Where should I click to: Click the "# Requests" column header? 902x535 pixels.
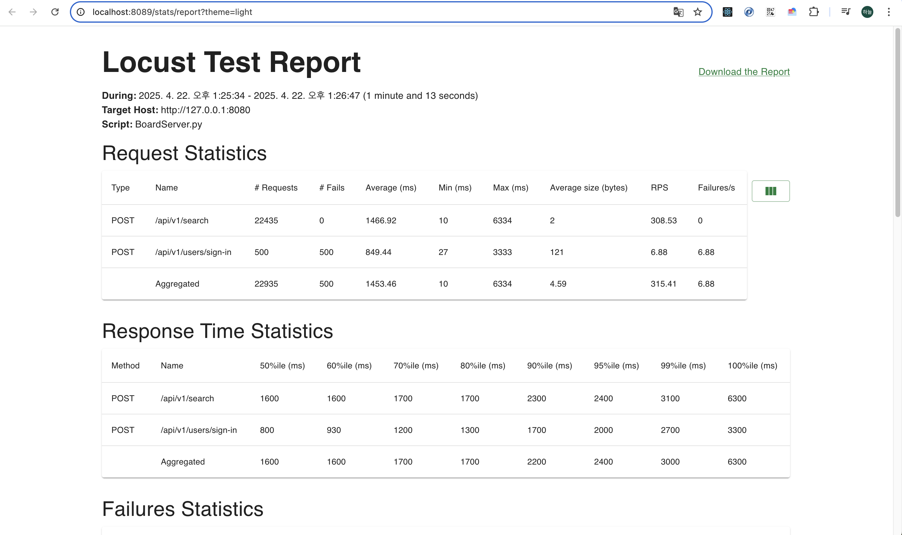(276, 188)
